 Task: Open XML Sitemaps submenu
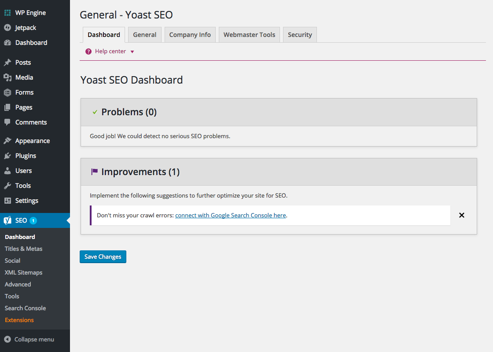point(24,272)
